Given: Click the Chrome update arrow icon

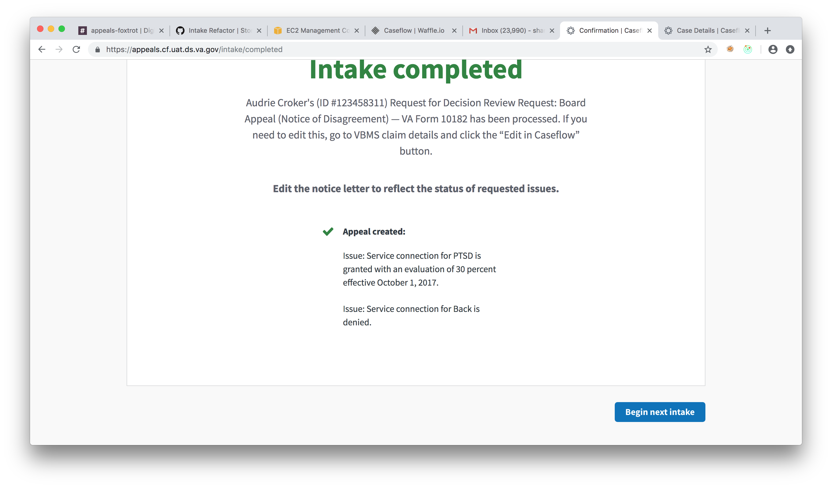Looking at the screenshot, I should pyautogui.click(x=790, y=50).
